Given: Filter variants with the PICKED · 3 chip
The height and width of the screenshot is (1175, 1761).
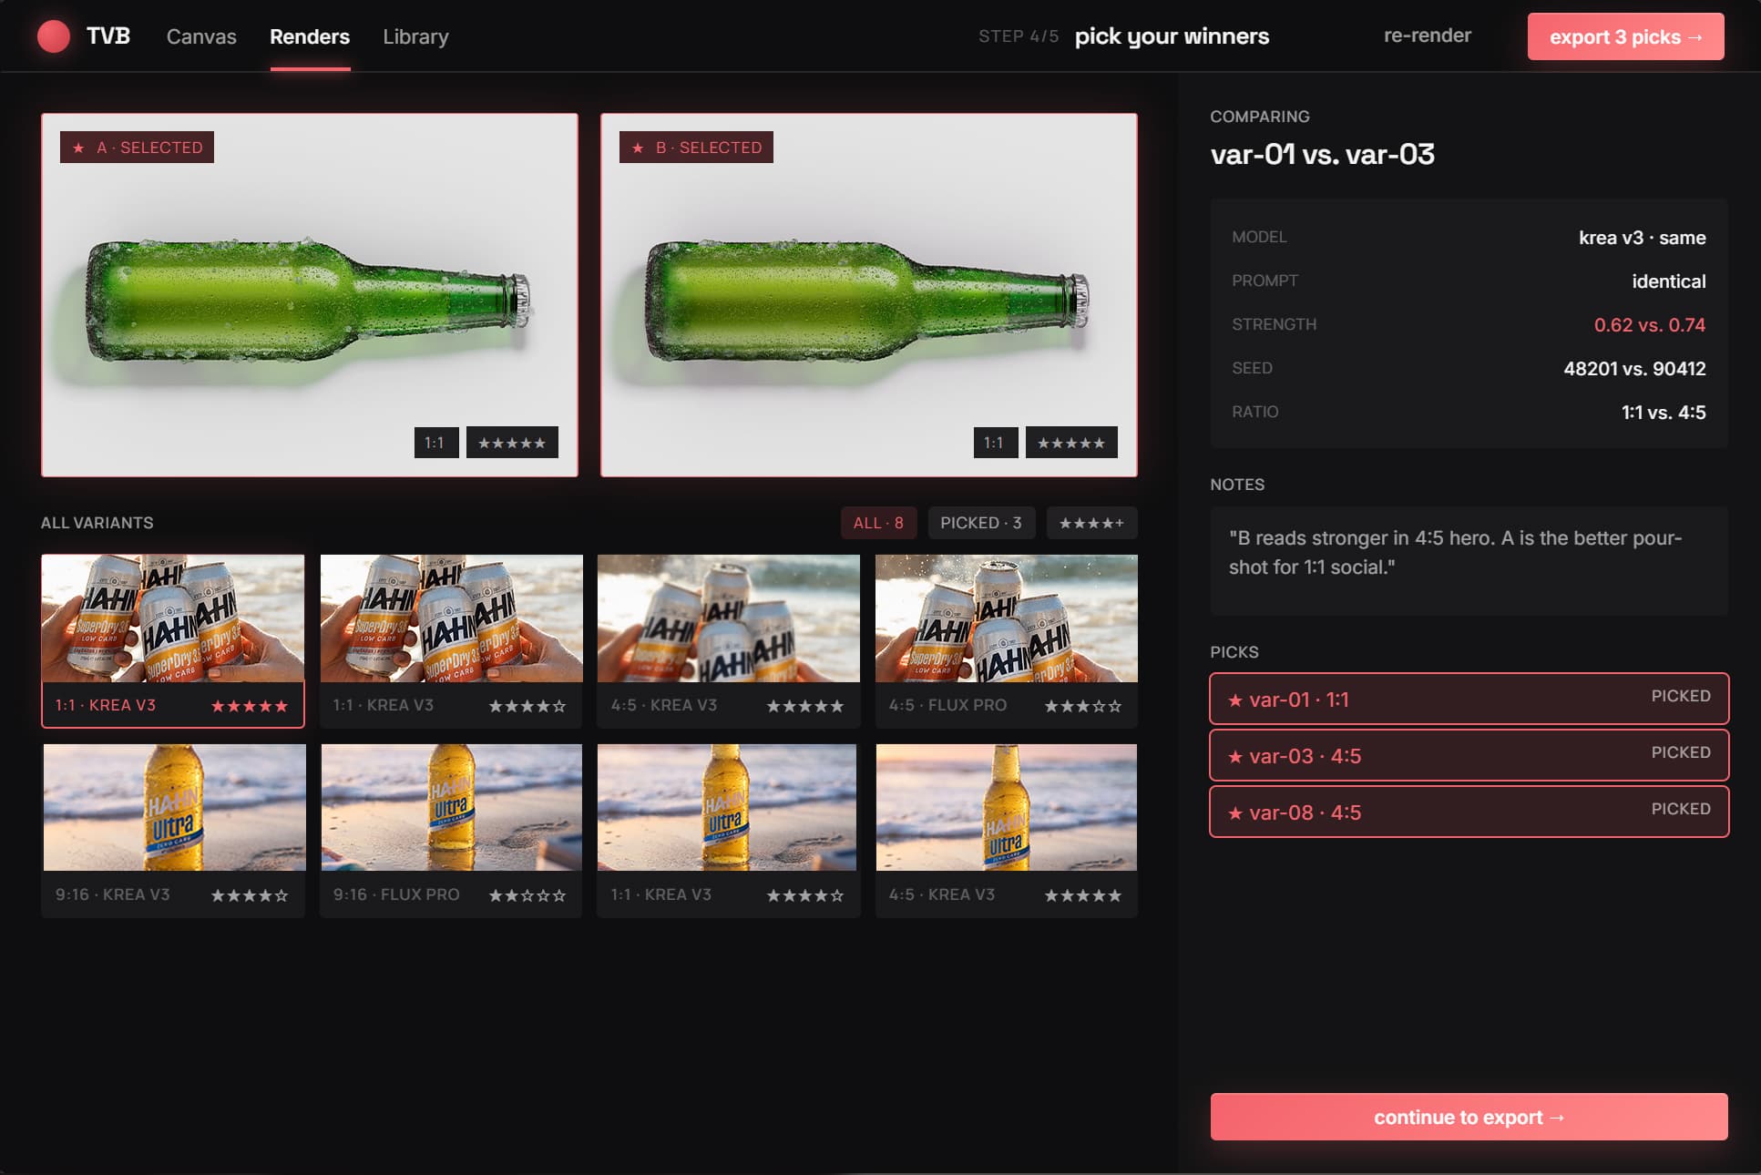Looking at the screenshot, I should pyautogui.click(x=981, y=523).
